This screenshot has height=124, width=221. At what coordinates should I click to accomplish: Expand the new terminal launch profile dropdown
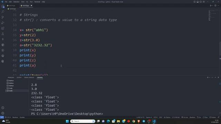[x=210, y=77]
